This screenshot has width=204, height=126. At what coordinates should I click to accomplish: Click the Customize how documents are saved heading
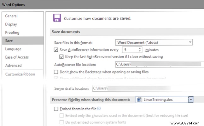[97, 18]
